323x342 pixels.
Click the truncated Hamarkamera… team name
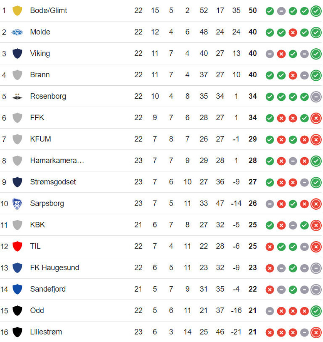pyautogui.click(x=57, y=161)
